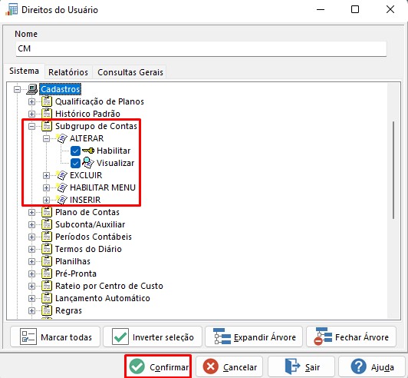408x378 pixels.
Task: Select the Plano de Contas label
Action: [87, 212]
